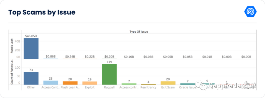The width and height of the screenshot is (265, 98).
Task: Click the light blue Access Control count bar
Action: coord(51,83)
